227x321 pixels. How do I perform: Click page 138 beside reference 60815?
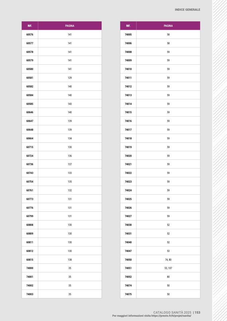[x=70, y=260]
